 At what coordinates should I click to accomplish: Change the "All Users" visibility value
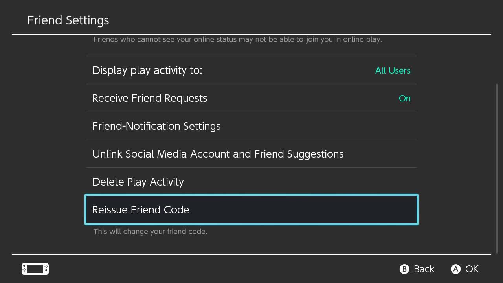tap(393, 70)
